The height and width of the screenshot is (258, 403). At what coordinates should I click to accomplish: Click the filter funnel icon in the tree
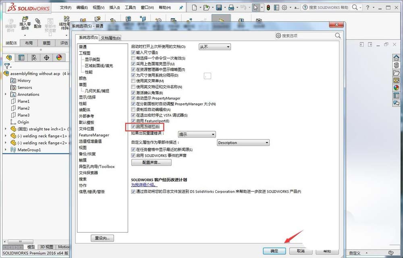pos(7,66)
